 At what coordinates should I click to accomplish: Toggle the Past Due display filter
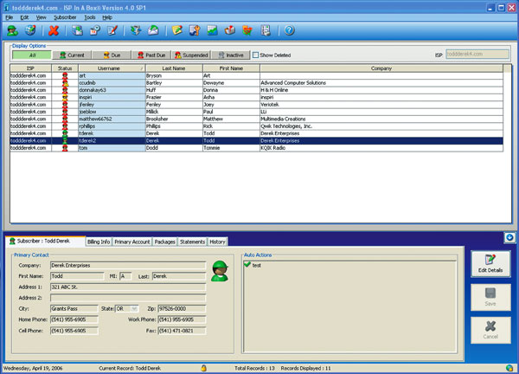[151, 55]
